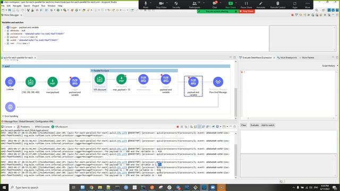Viewport: 340px width, 191px height.
Task: Switch to the Global Elements tab
Action: tap(26, 121)
